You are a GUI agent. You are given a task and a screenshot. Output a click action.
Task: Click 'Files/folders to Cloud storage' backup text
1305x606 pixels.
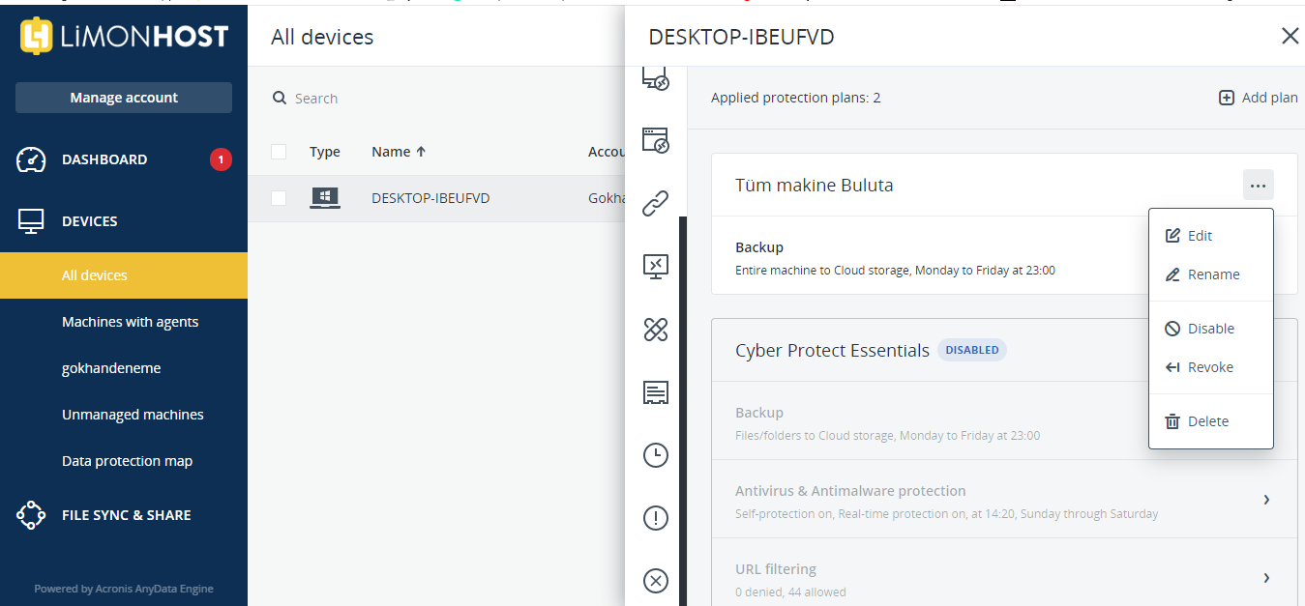[x=887, y=436]
